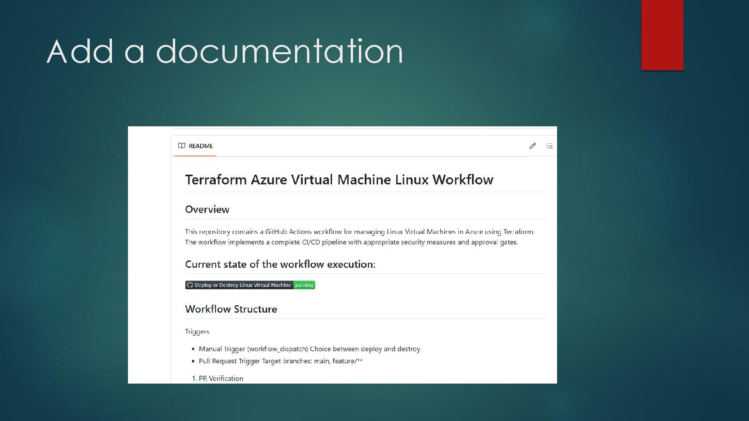Open the README outline list icon
Image resolution: width=749 pixels, height=421 pixels.
(549, 146)
